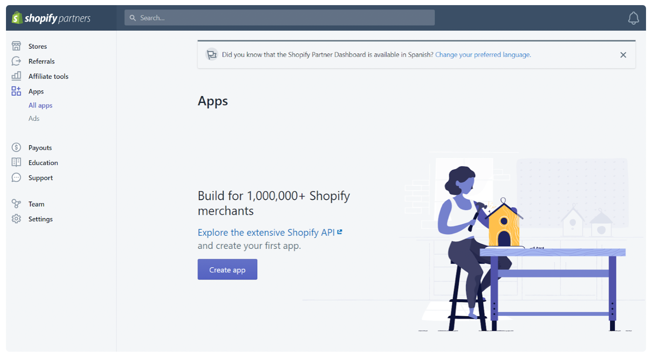Click the Referrals arrow icon

coord(16,61)
